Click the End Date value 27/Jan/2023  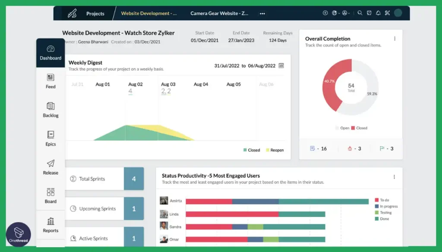click(x=241, y=40)
